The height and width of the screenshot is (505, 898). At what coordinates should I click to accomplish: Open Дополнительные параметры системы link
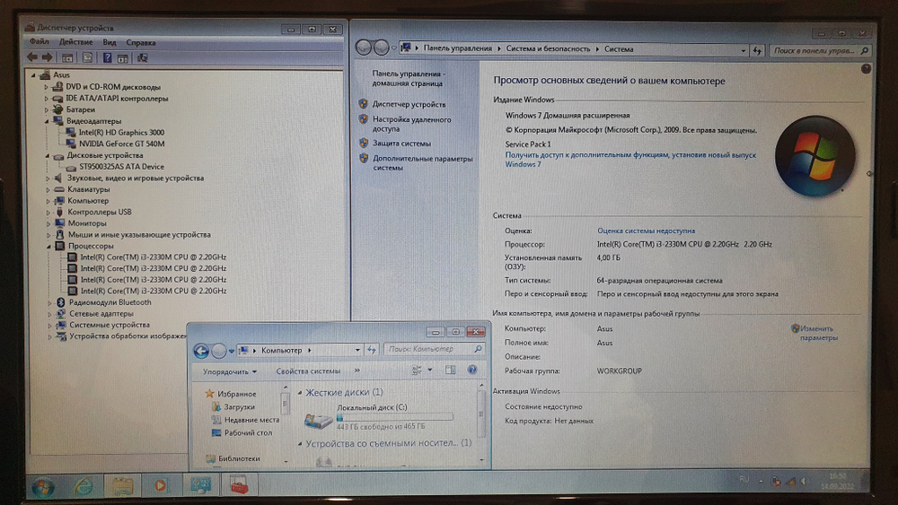422,163
